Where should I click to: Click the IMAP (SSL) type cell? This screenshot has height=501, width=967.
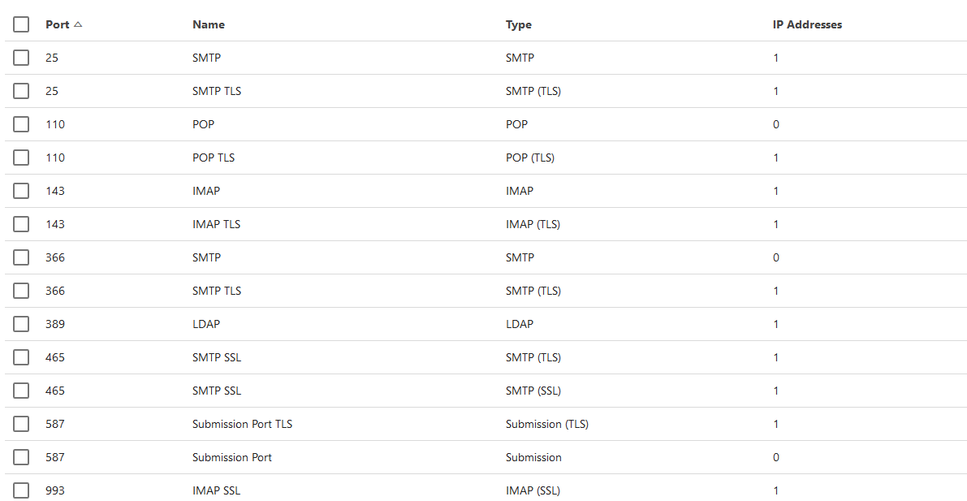533,490
